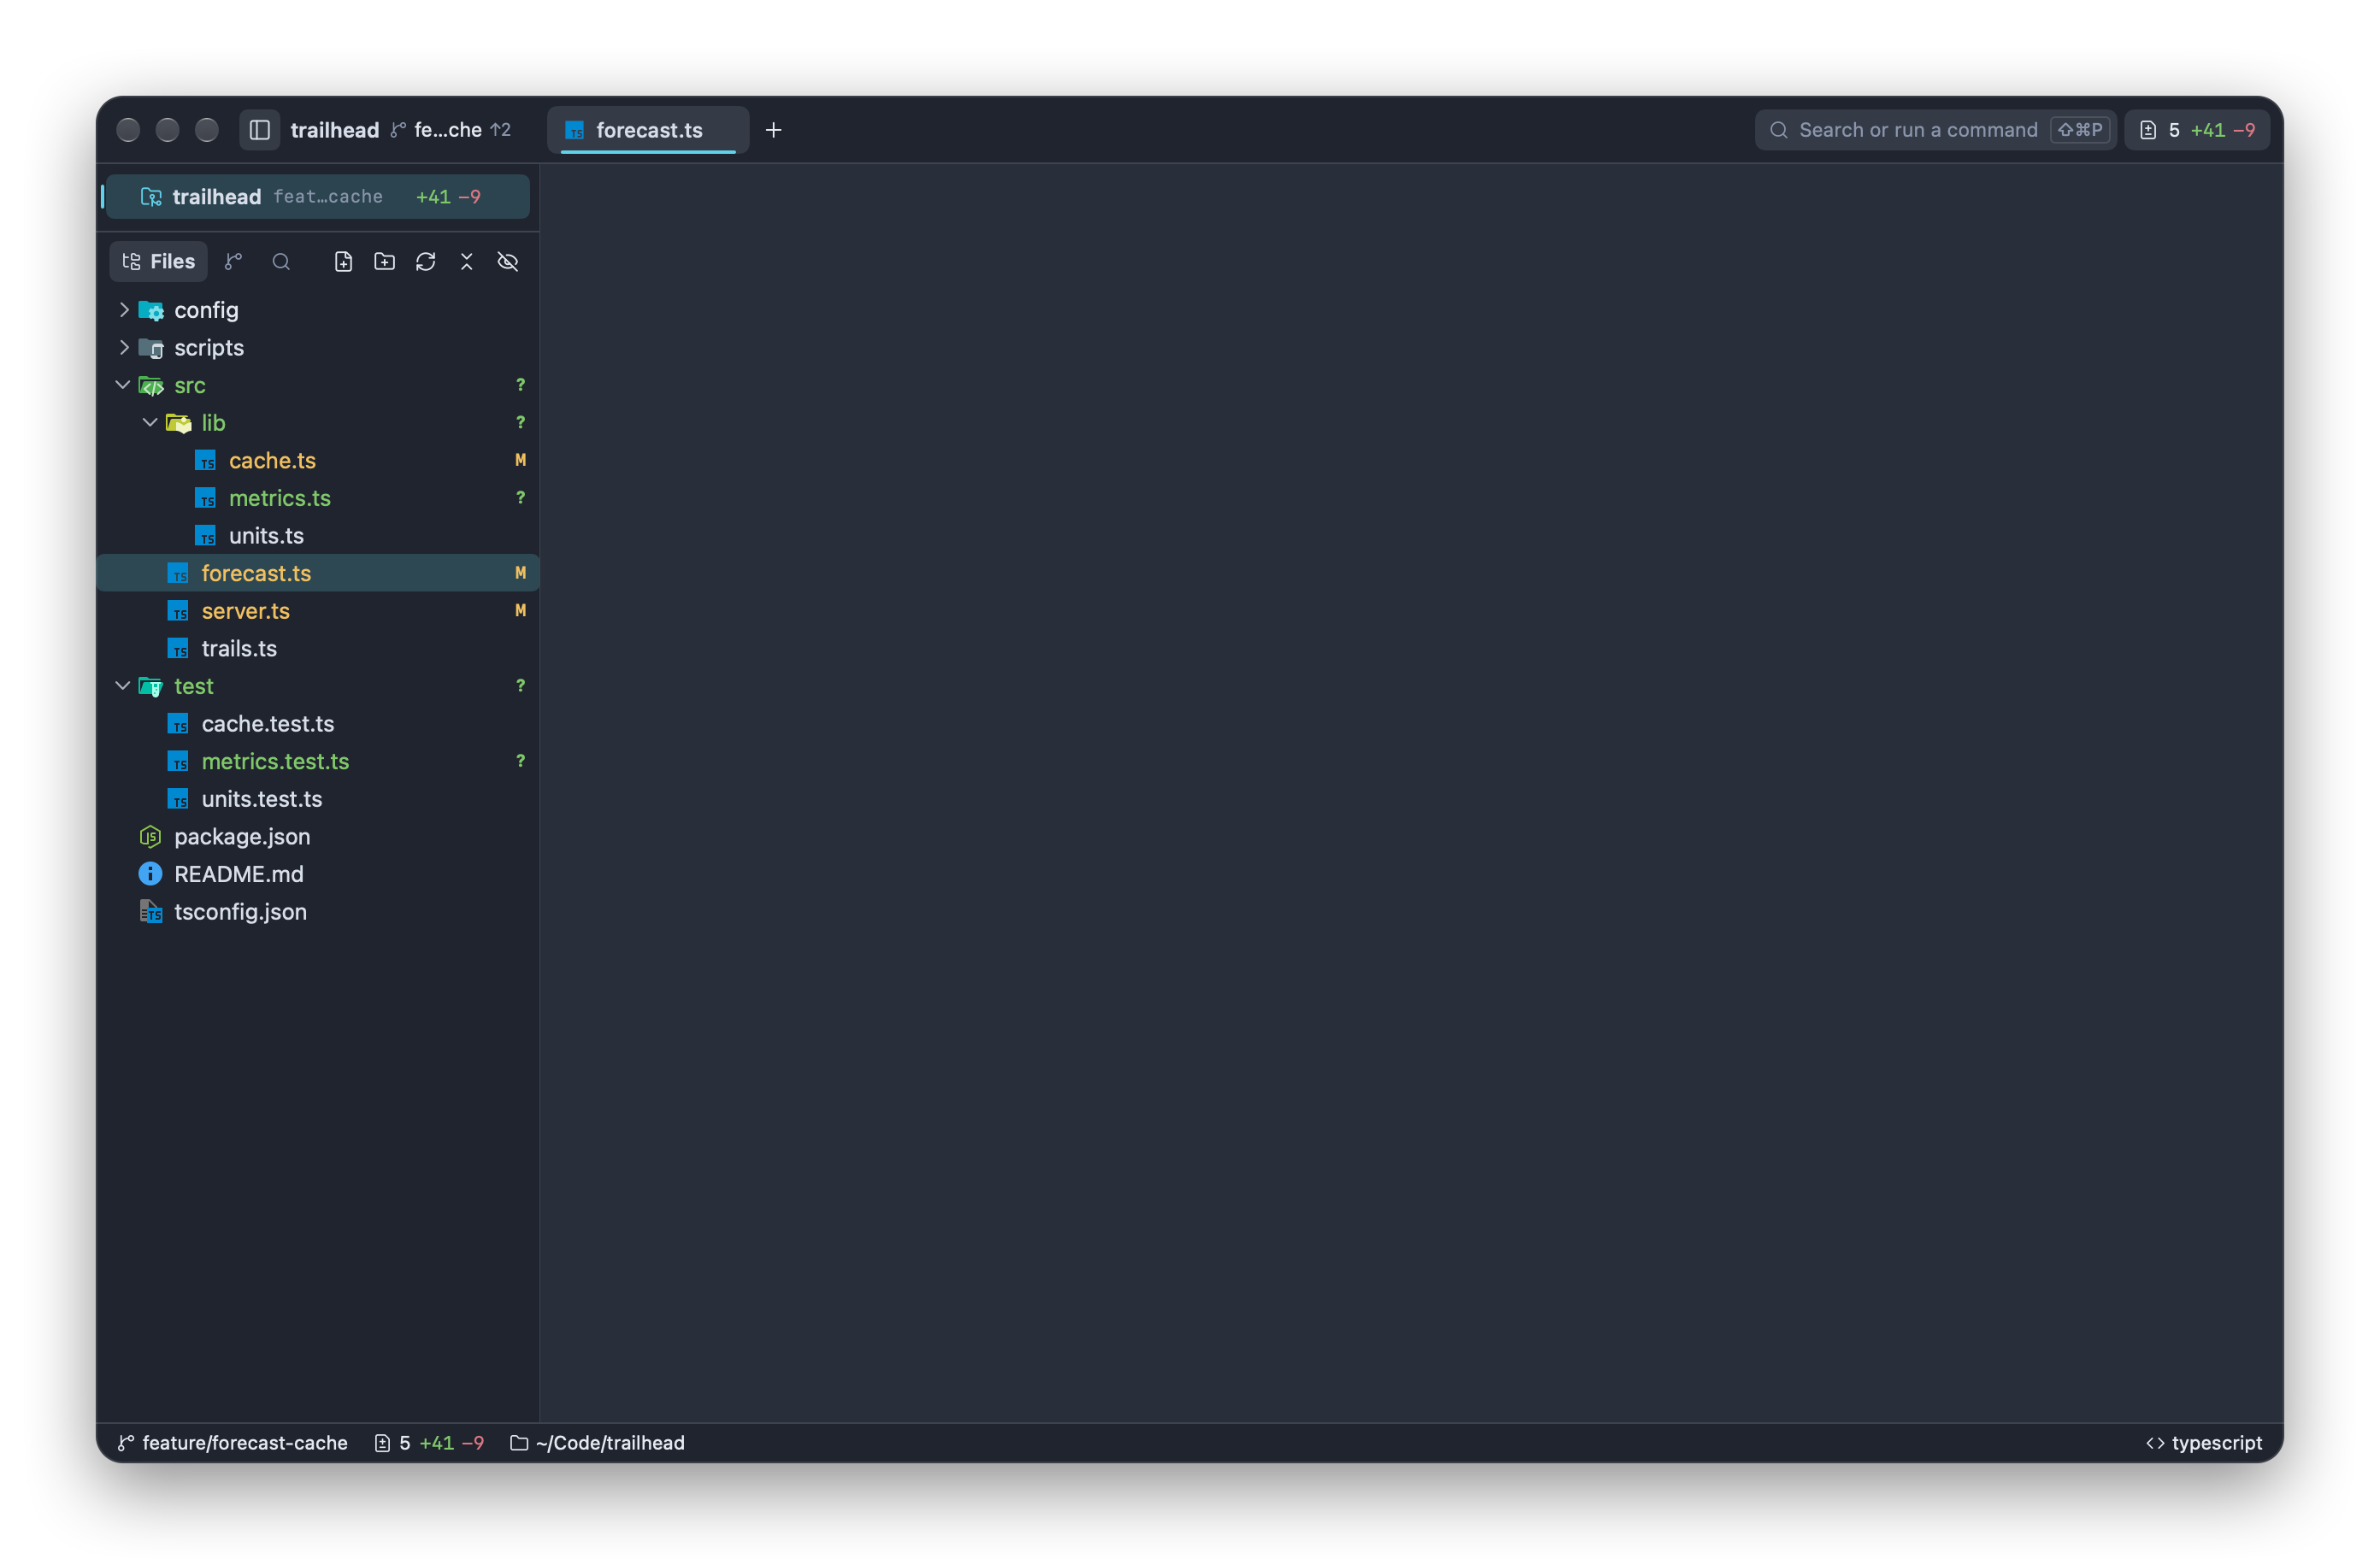
Task: Collapse the lib folder
Action: pyautogui.click(x=150, y=422)
